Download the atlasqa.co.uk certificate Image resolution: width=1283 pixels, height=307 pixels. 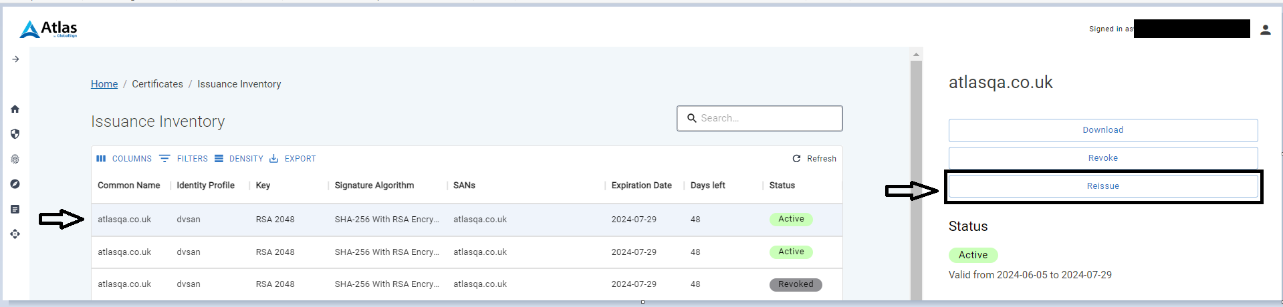[1102, 130]
